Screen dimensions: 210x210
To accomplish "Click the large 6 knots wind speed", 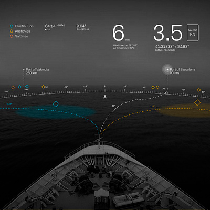I will coord(119,33).
